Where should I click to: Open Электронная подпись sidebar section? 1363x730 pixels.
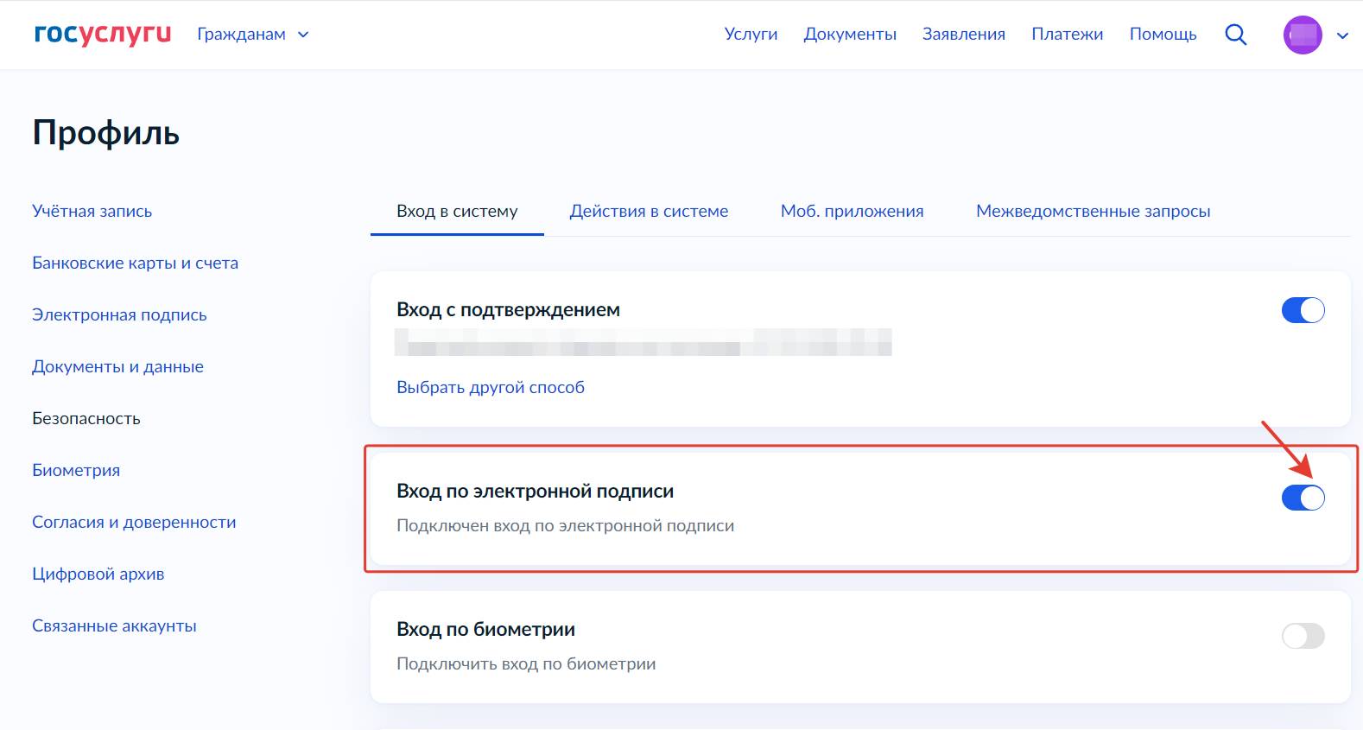click(119, 314)
